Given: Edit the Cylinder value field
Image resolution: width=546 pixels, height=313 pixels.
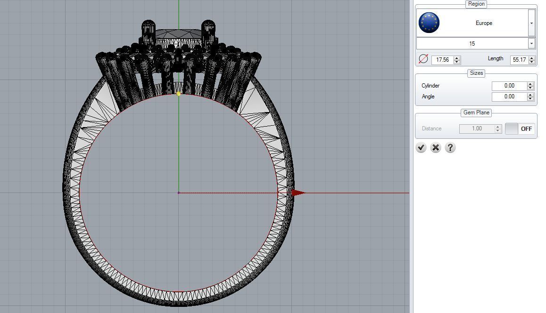Looking at the screenshot, I should coord(509,86).
